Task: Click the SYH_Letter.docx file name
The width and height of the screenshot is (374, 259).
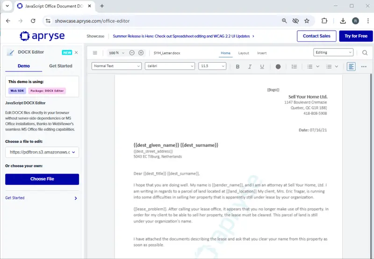Action: [x=167, y=53]
